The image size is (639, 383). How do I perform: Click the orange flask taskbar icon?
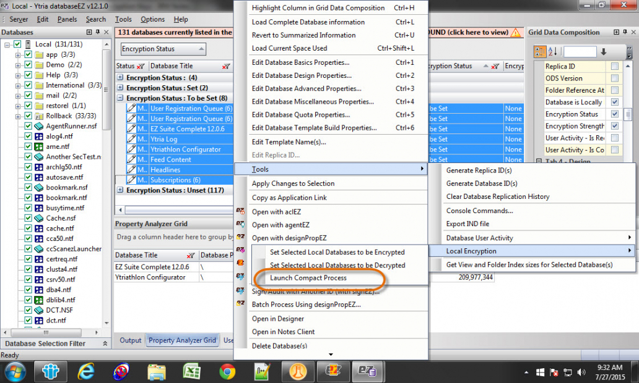click(297, 372)
